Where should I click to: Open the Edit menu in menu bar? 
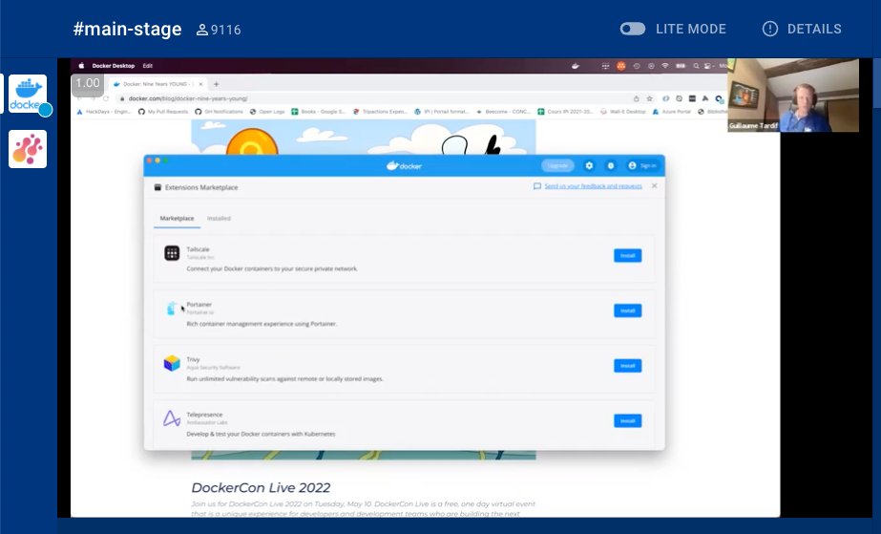147,66
